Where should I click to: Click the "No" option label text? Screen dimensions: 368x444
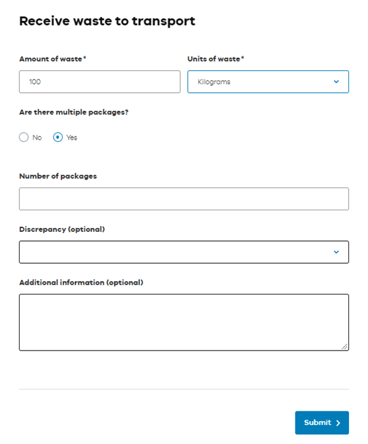[x=37, y=138]
